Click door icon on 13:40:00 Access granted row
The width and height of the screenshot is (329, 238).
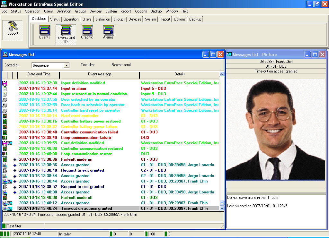[4, 192]
